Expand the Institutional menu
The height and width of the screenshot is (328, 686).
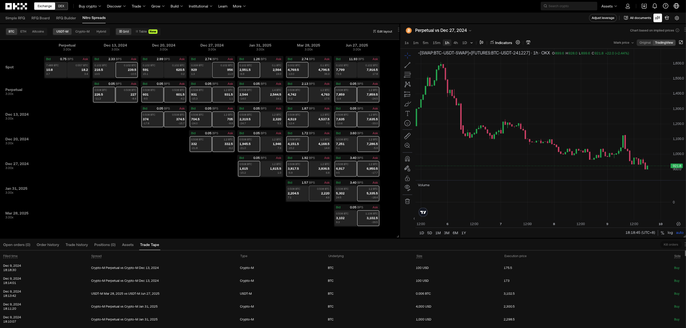click(x=200, y=6)
